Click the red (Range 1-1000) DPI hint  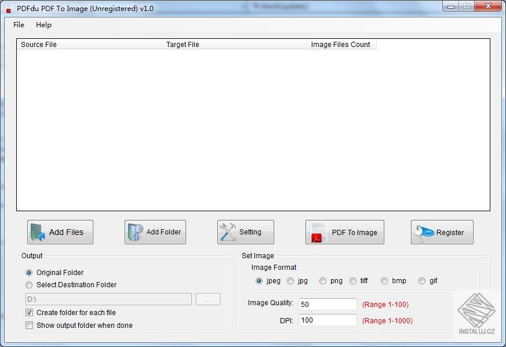pos(387,320)
